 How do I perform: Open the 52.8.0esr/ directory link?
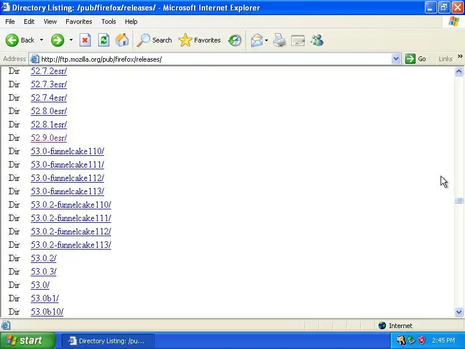[49, 111]
